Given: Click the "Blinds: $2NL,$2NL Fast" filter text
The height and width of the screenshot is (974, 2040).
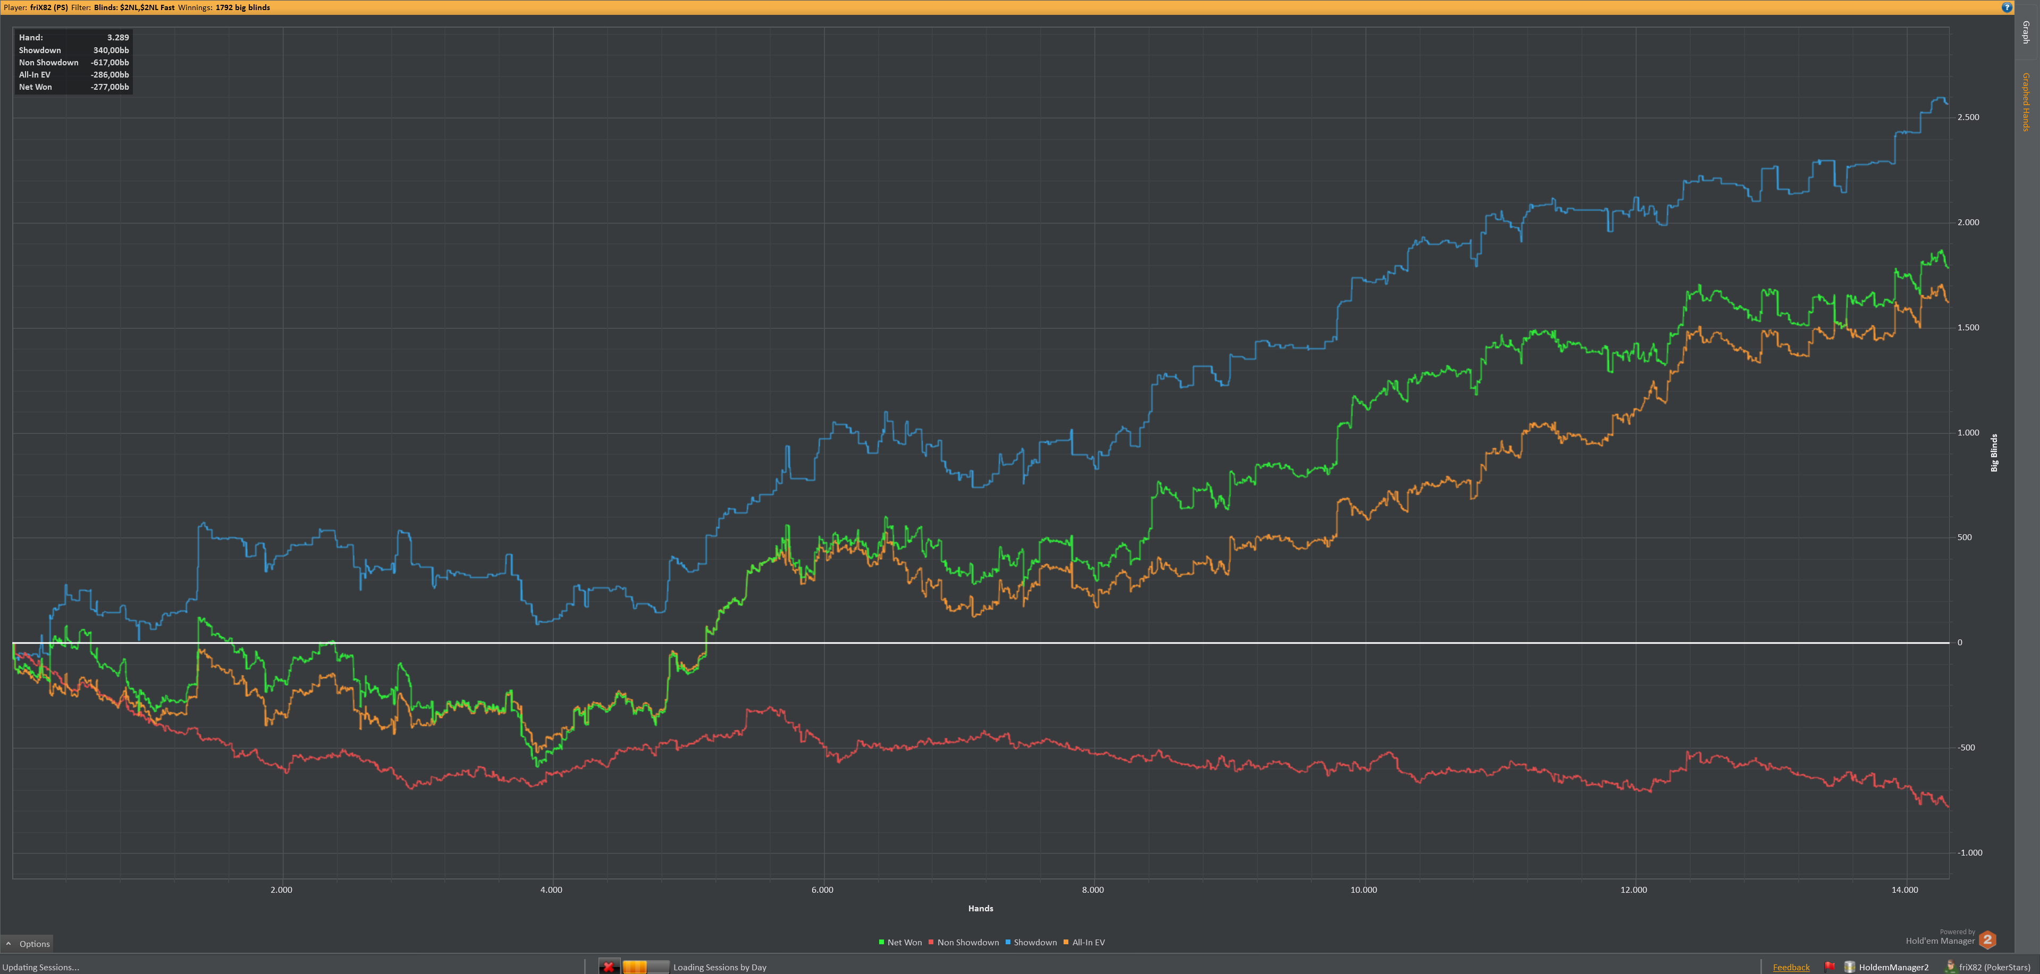Looking at the screenshot, I should [x=134, y=7].
